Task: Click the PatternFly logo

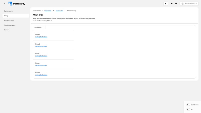Action: [x=17, y=4]
